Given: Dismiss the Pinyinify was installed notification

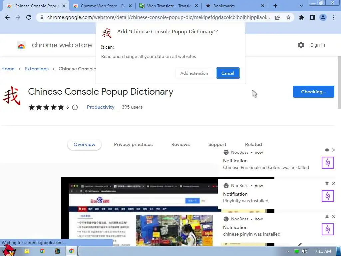Looking at the screenshot, I should pos(334,183).
